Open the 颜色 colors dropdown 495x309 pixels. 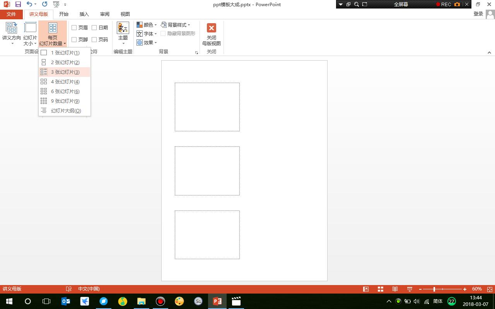point(147,25)
